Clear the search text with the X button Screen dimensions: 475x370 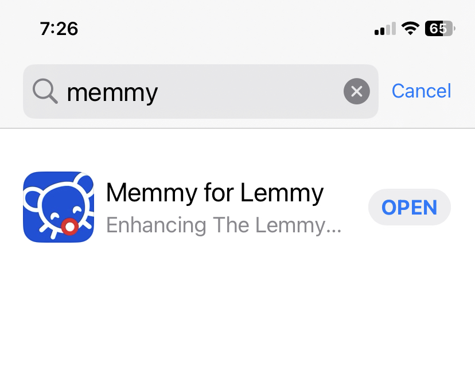tap(357, 91)
